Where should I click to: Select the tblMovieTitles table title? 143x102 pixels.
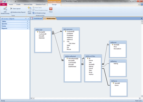90,56
